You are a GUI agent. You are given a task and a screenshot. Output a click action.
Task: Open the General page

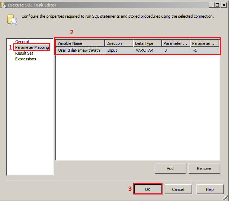pyautogui.click(x=22, y=42)
